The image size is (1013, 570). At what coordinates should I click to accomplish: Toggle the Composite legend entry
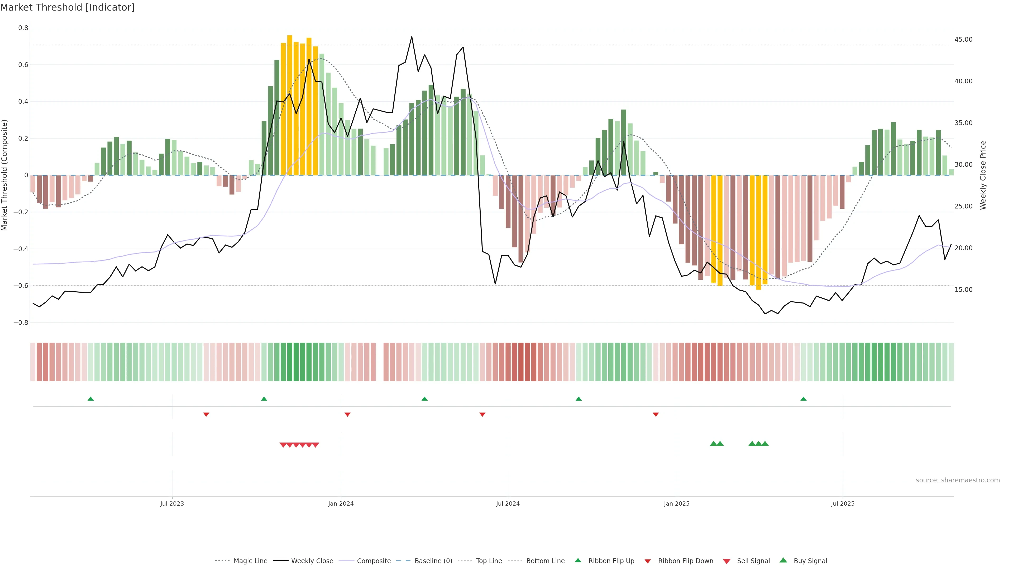374,561
